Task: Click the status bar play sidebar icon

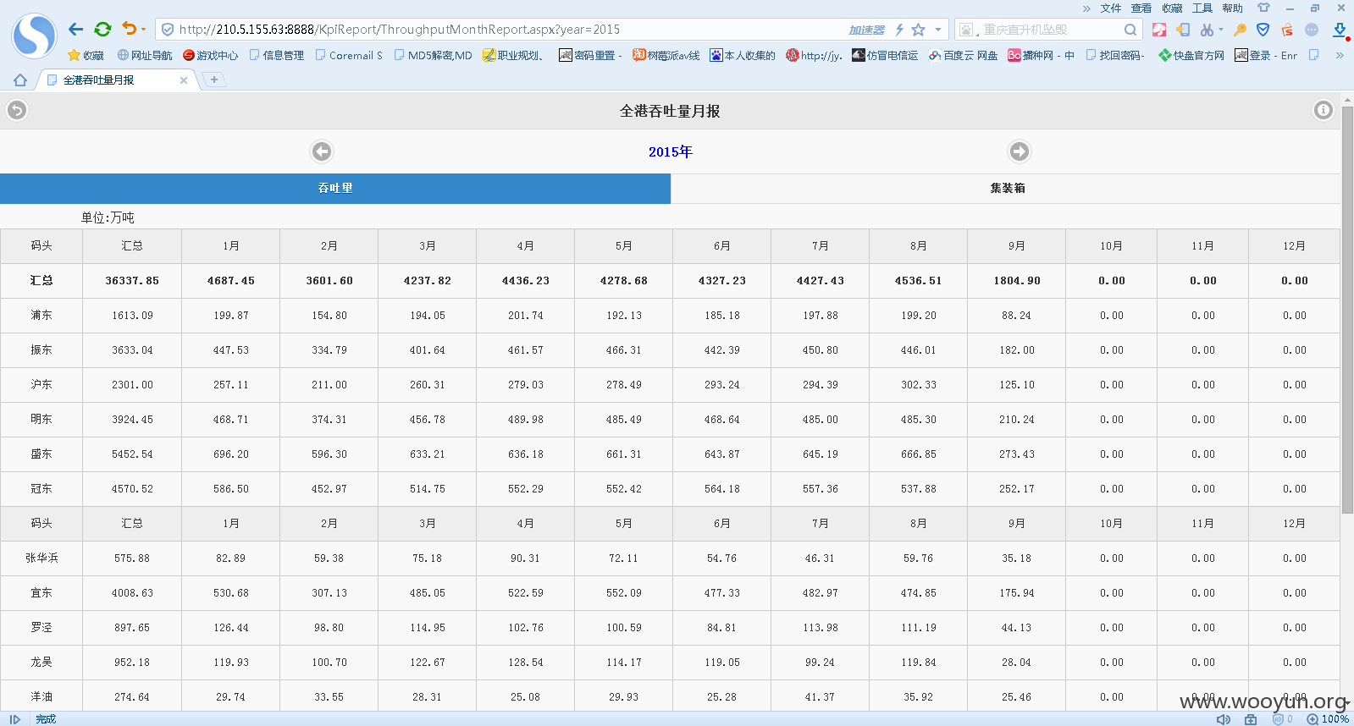Action: (x=14, y=719)
